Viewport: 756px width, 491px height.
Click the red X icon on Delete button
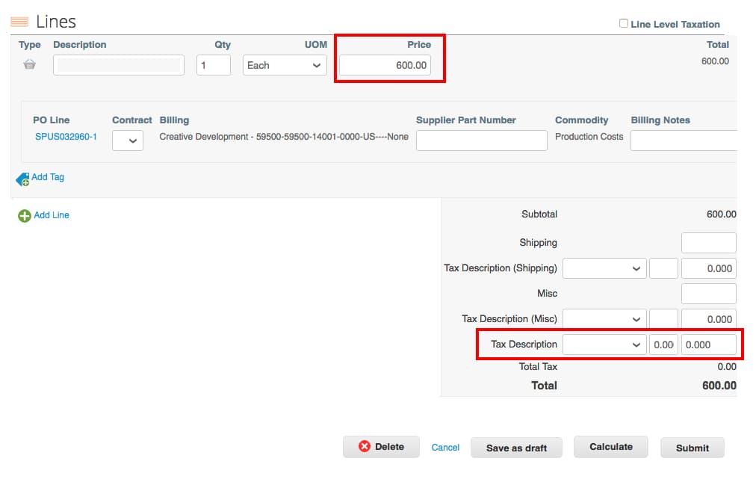tap(365, 446)
